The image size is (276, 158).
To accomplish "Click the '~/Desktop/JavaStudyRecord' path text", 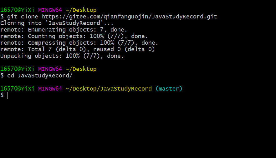I will tap(109, 89).
